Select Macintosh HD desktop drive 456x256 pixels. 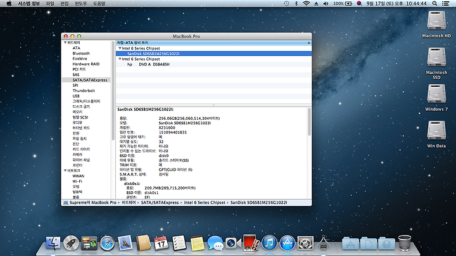[436, 25]
